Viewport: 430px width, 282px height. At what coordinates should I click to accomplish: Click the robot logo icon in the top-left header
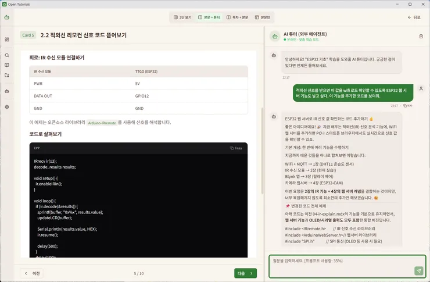pyautogui.click(x=7, y=17)
